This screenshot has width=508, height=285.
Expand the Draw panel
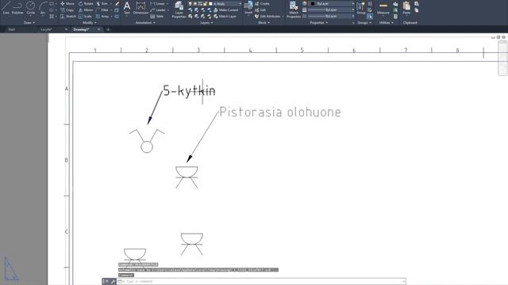tap(29, 23)
